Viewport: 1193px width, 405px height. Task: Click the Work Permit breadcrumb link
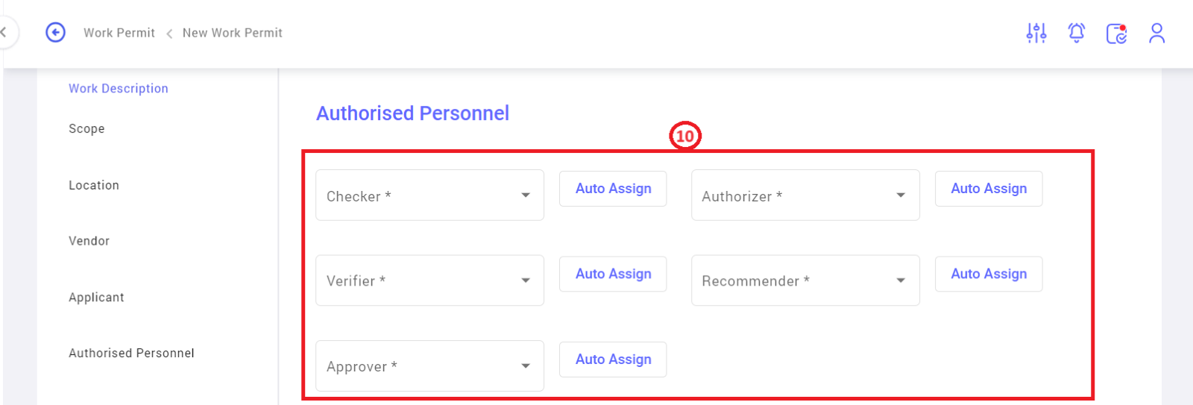coord(119,33)
